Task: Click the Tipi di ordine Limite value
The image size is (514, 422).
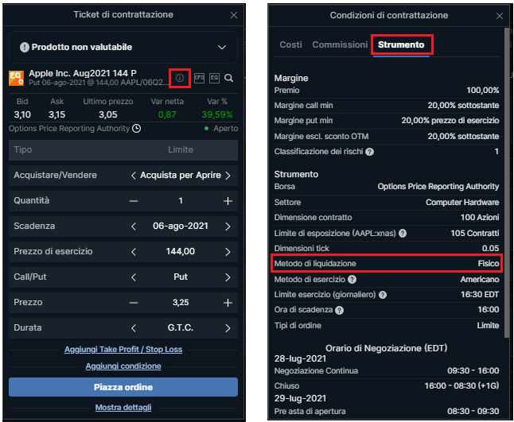Action: [x=488, y=325]
